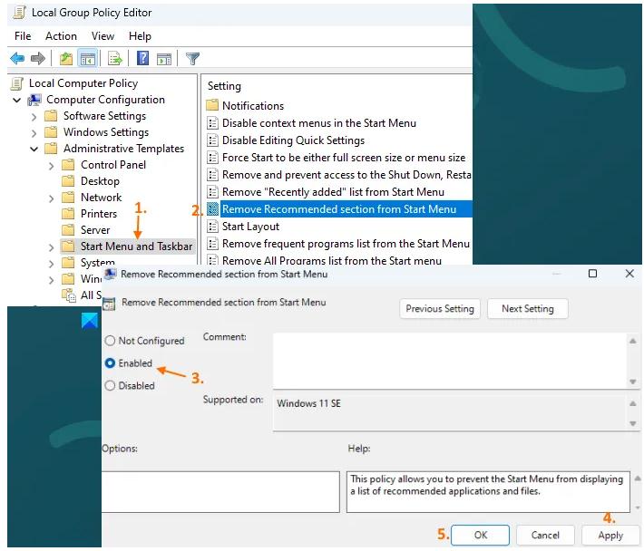Viewport: 644px width, 551px height.
Task: Toggle the Show/Hide Console Tree icon
Action: 88,59
